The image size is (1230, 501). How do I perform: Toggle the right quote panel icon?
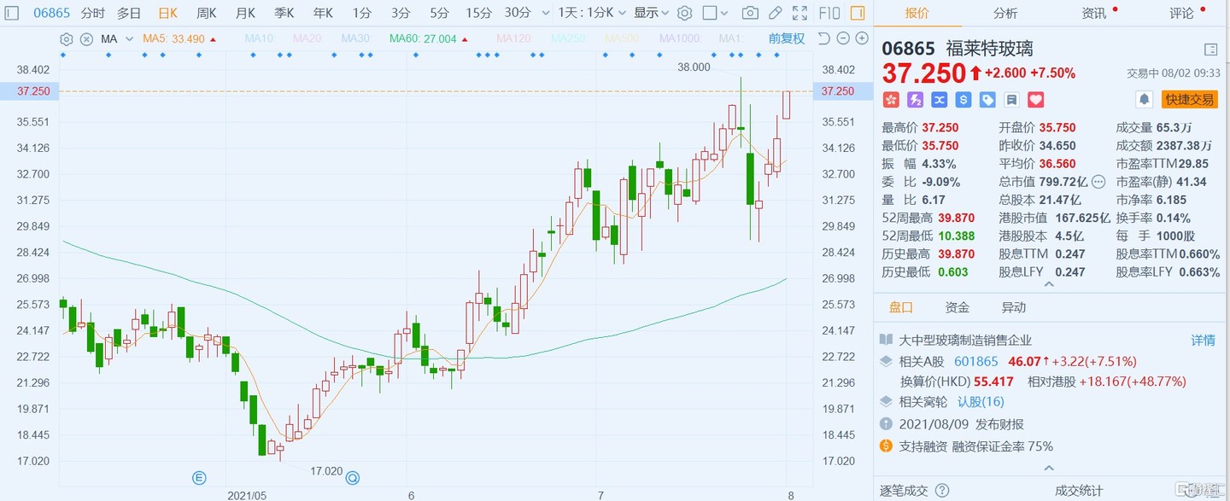coord(858,13)
